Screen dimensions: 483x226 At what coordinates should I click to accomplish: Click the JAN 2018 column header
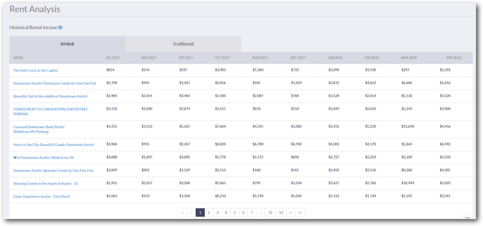click(335, 58)
